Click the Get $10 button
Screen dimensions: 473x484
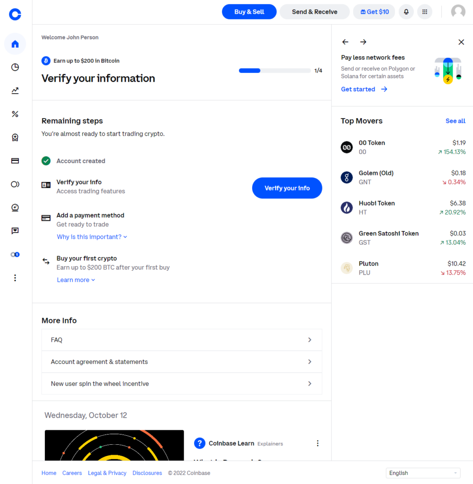[374, 12]
